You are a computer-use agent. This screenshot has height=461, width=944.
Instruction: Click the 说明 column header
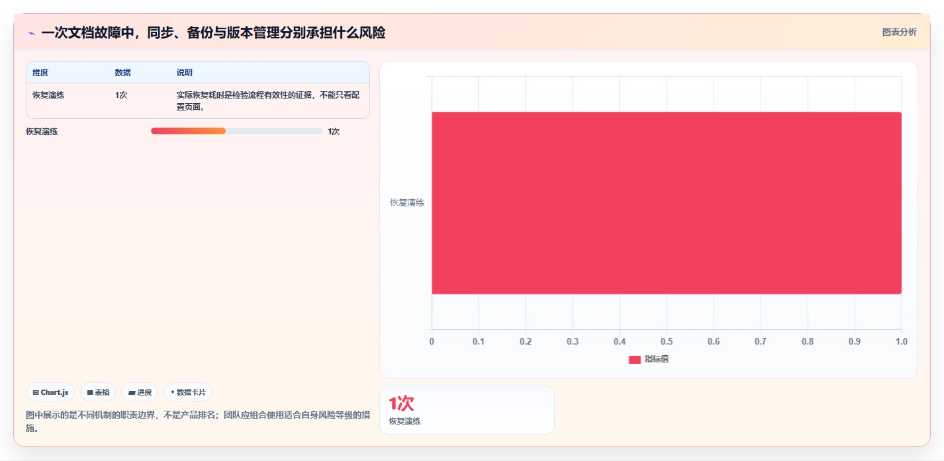(x=185, y=73)
